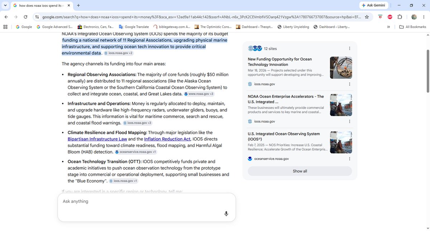
Task: Click 'Climate Resilience and Flood Mapping:' heading
Action: coord(107,133)
